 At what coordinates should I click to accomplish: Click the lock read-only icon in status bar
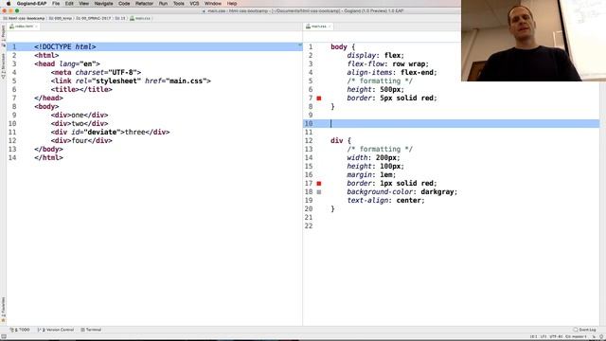[594, 337]
